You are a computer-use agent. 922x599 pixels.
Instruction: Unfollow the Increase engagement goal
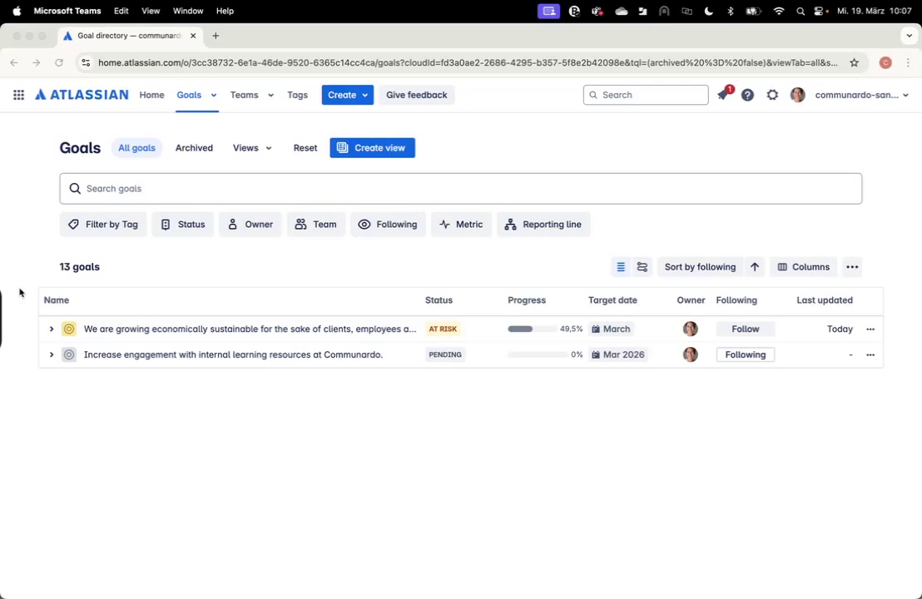tap(745, 354)
